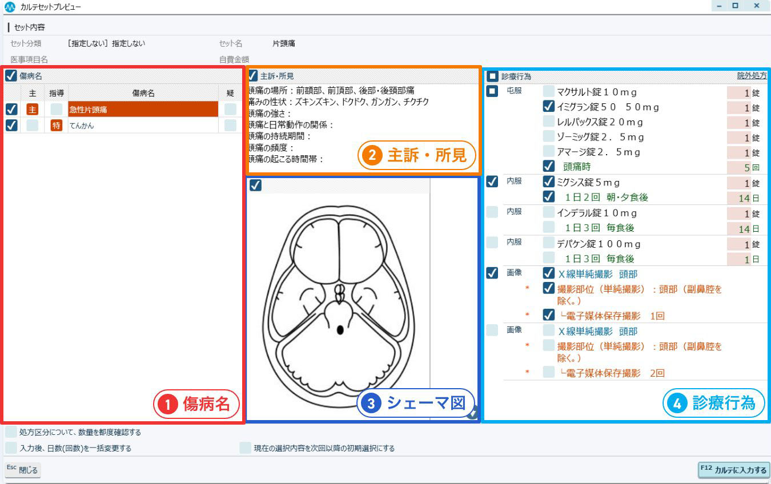Click the orange 主 badge for 急性片頭痛
This screenshot has height=484, width=771.
pos(33,110)
